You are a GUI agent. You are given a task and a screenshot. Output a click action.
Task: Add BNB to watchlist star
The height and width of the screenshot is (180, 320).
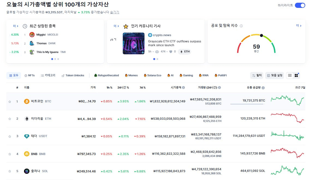coord(10,154)
